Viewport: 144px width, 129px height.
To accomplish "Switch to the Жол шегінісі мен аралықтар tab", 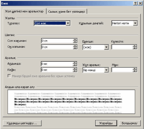I will pyautogui.click(x=24, y=11).
